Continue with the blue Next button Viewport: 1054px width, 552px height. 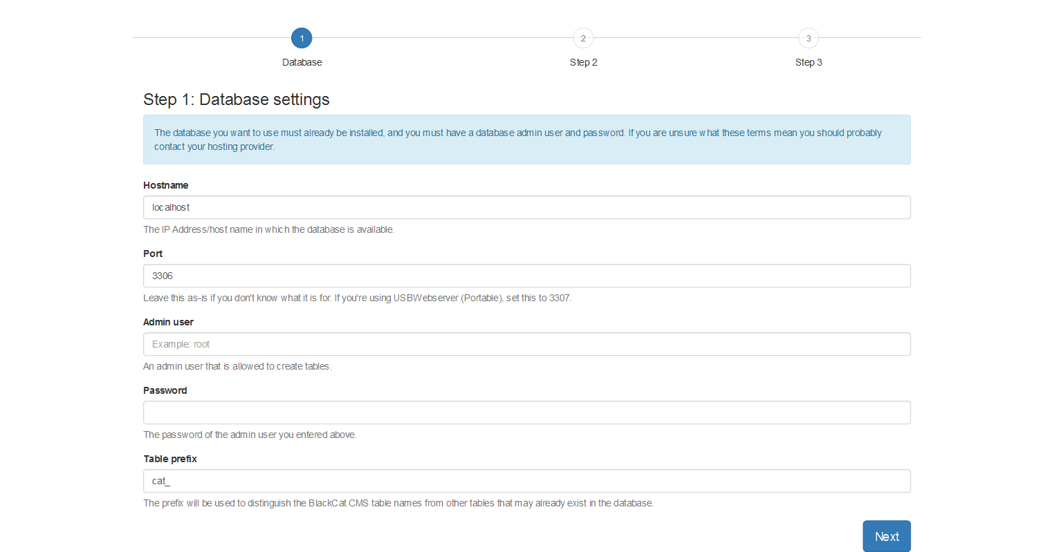pyautogui.click(x=887, y=537)
